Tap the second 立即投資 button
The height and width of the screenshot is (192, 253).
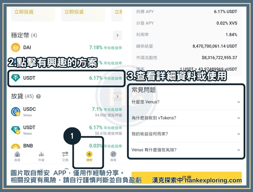pos(74,12)
